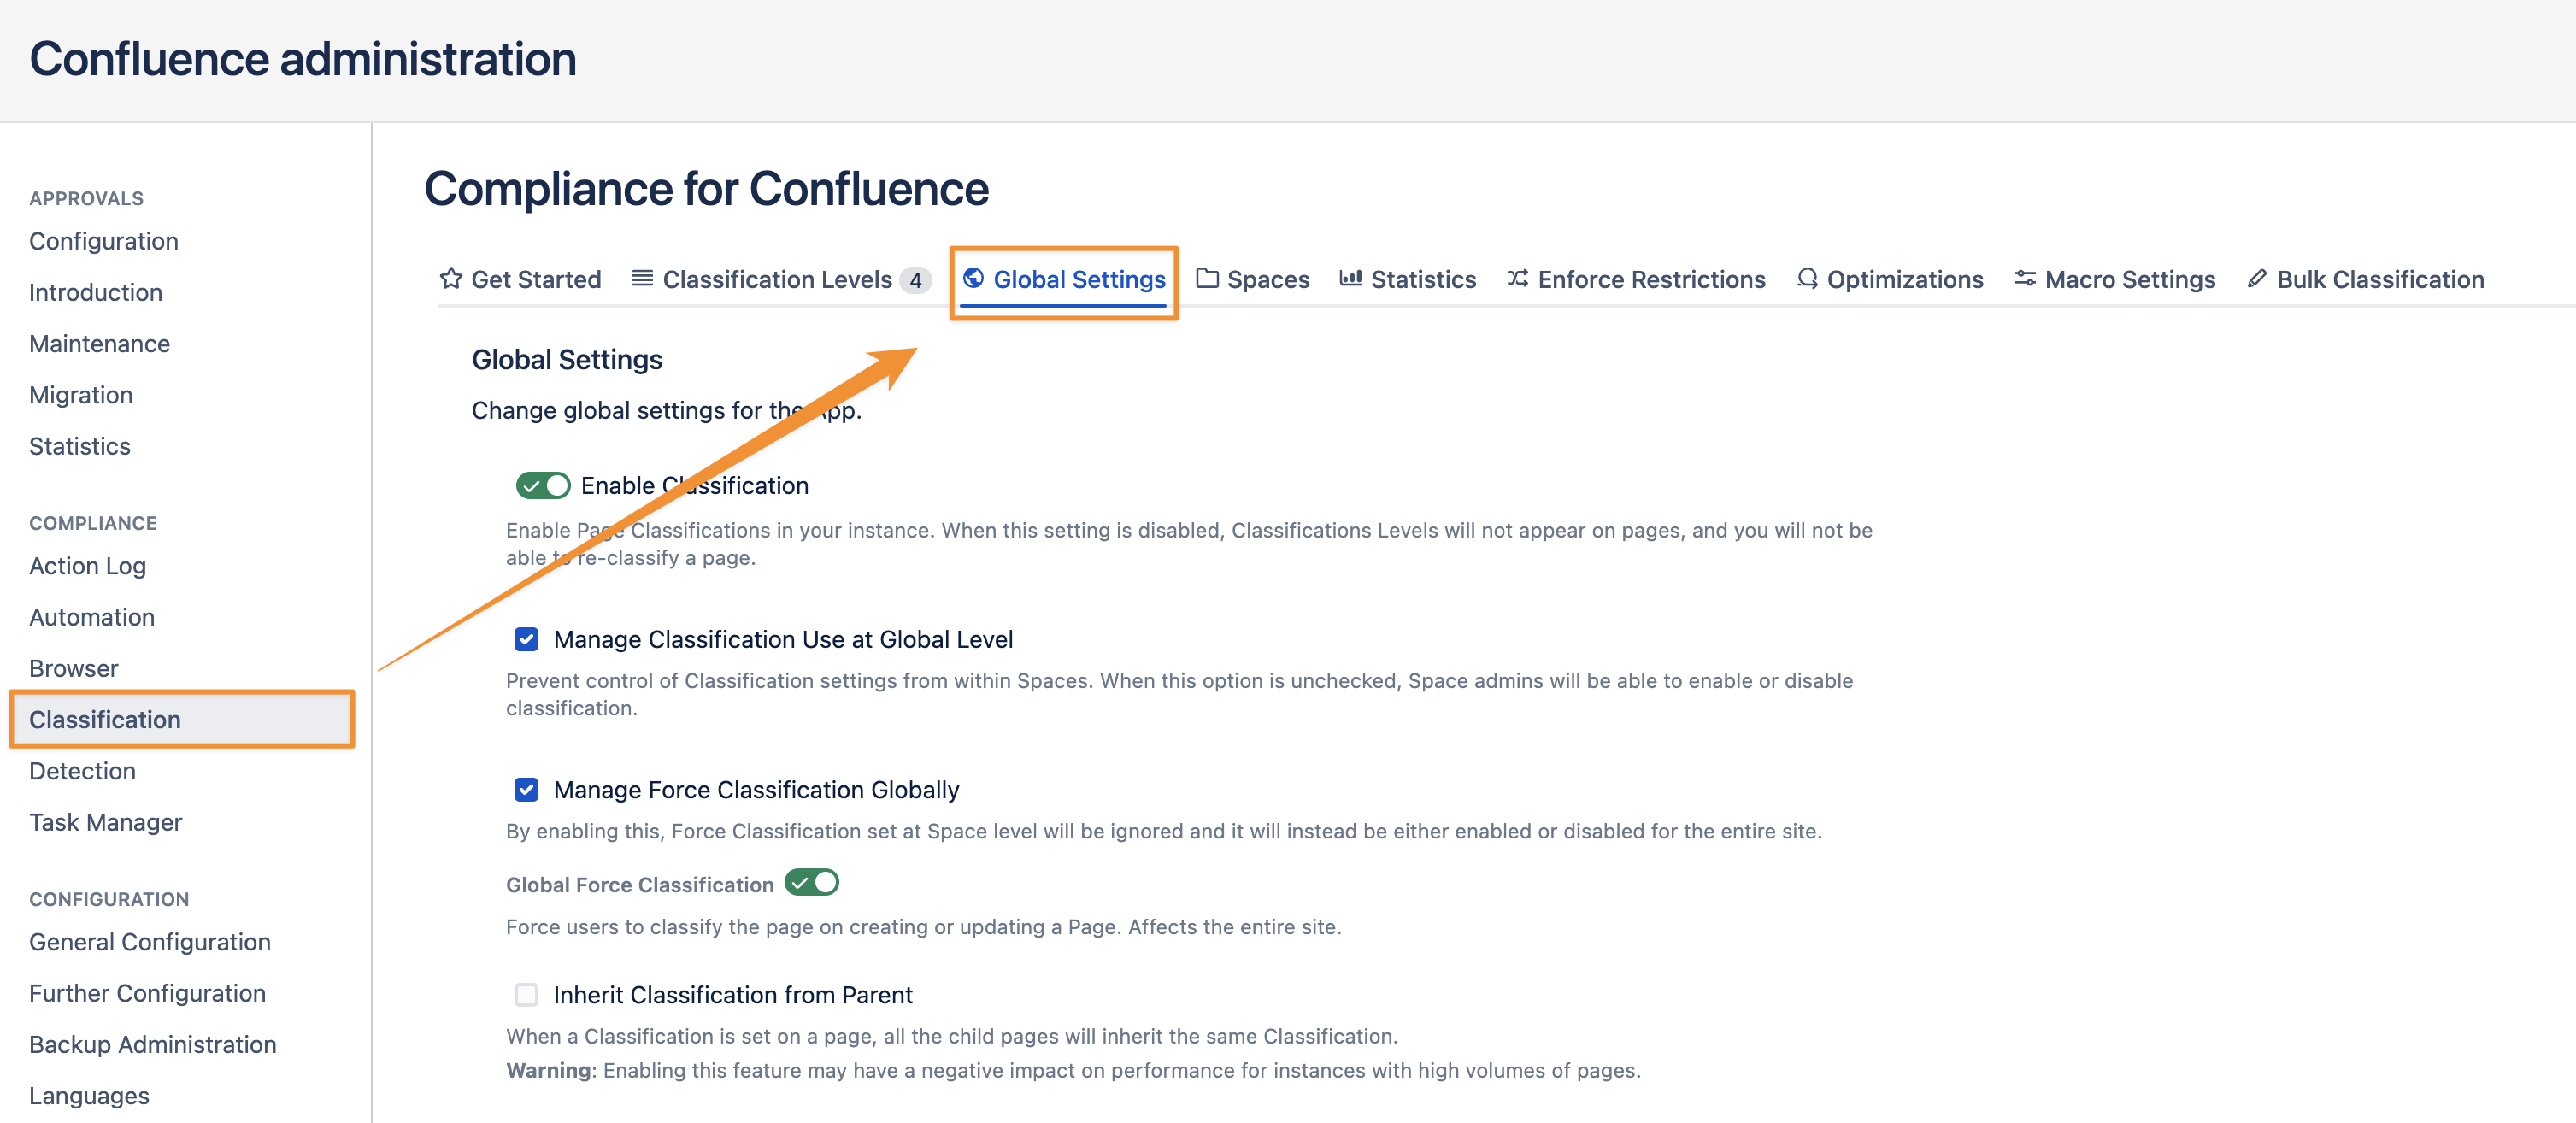Click the sliders icon beside Macro Settings
This screenshot has width=2576, height=1123.
pos(2024,279)
